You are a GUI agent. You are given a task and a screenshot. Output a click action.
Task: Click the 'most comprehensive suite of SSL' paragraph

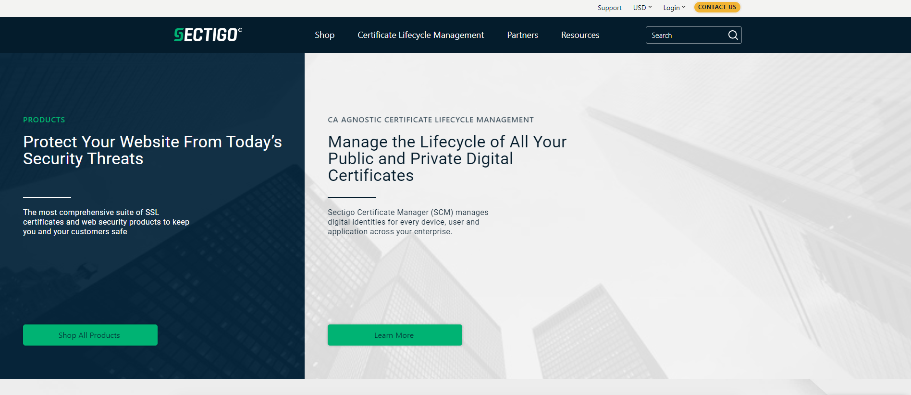click(x=106, y=222)
